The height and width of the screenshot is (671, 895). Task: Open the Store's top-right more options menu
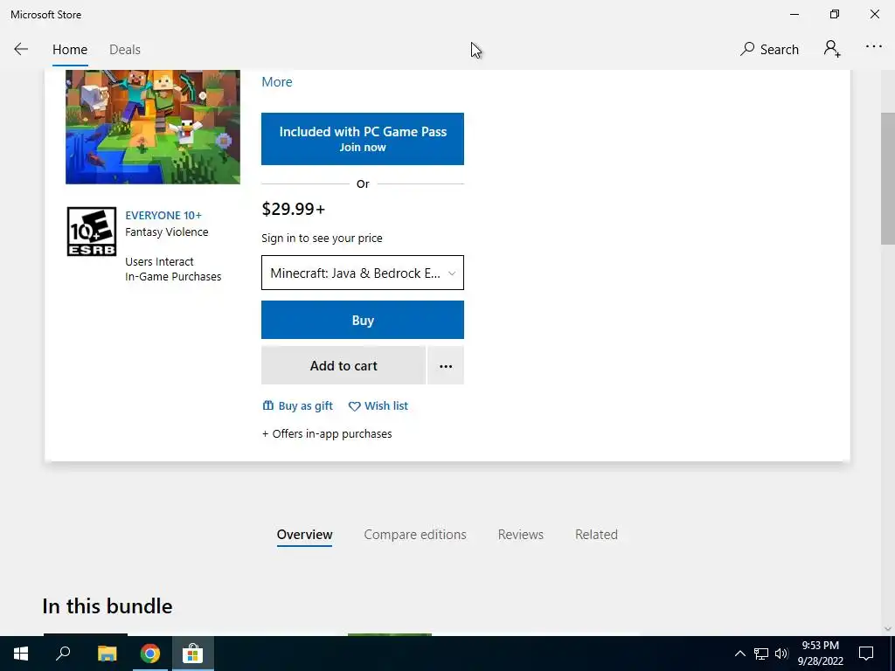pyautogui.click(x=873, y=47)
